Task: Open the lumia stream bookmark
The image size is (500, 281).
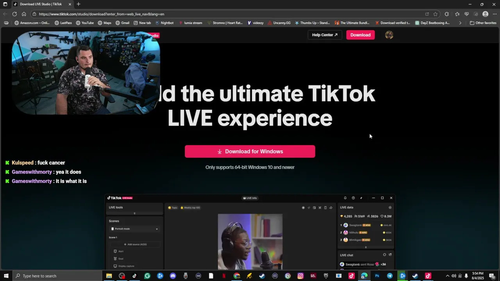Action: point(190,23)
